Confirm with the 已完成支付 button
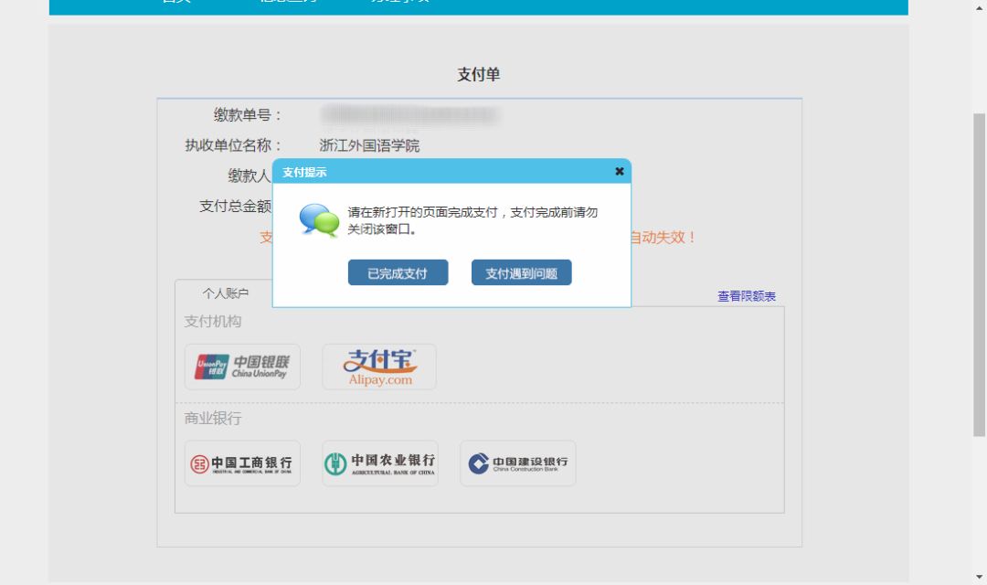The image size is (987, 585). pos(398,273)
